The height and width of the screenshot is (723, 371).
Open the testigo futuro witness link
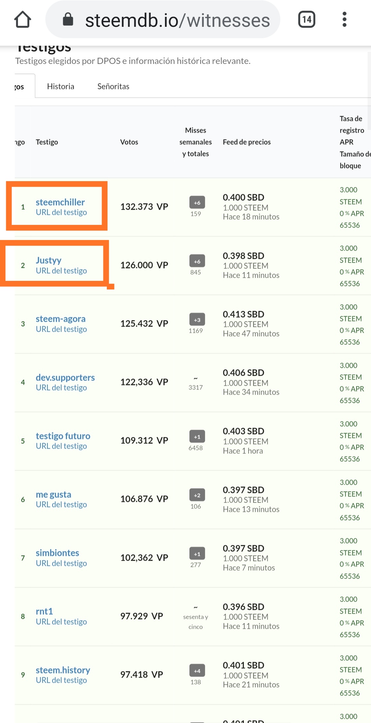click(63, 436)
